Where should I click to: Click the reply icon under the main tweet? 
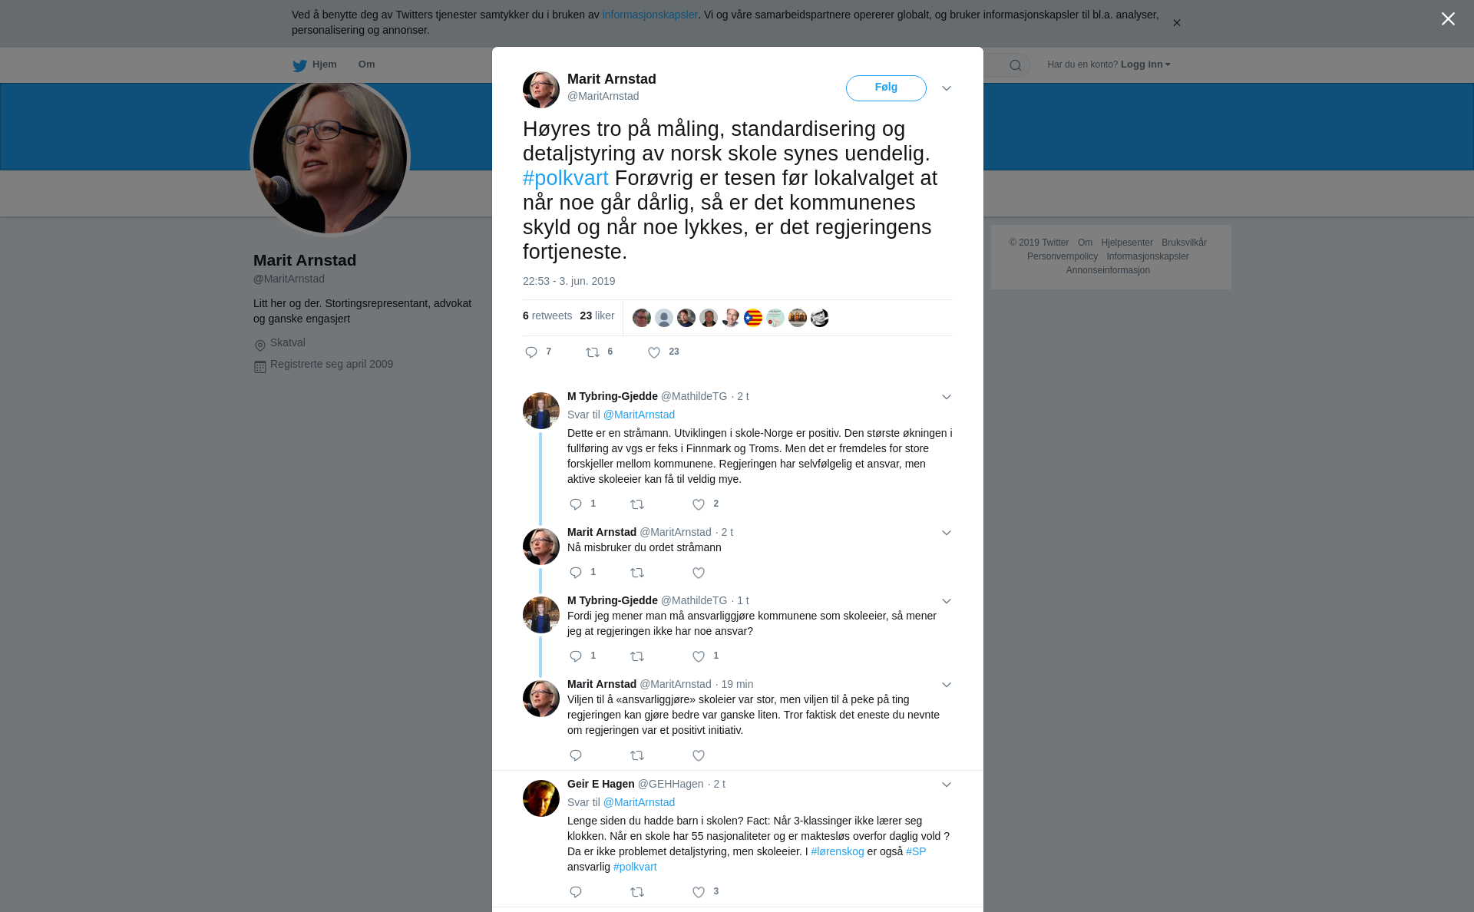point(531,352)
